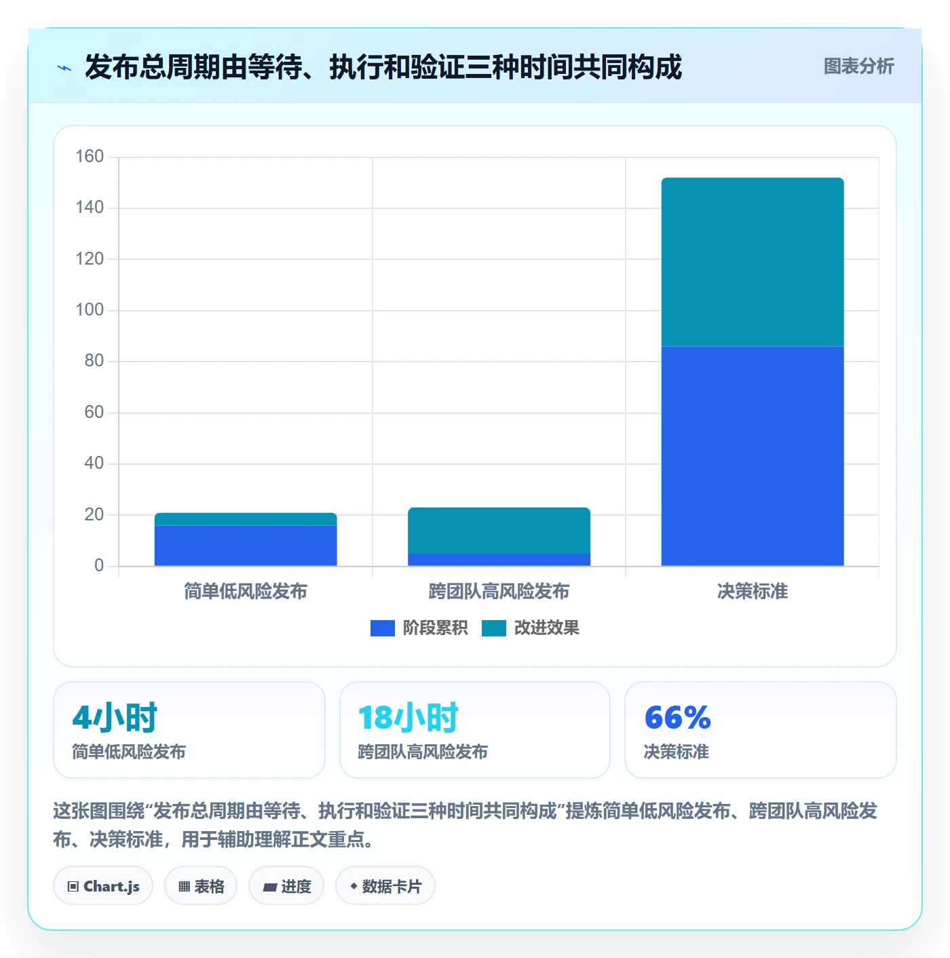Click the 阶段累积 legend label
The image size is (950, 958).
[435, 628]
